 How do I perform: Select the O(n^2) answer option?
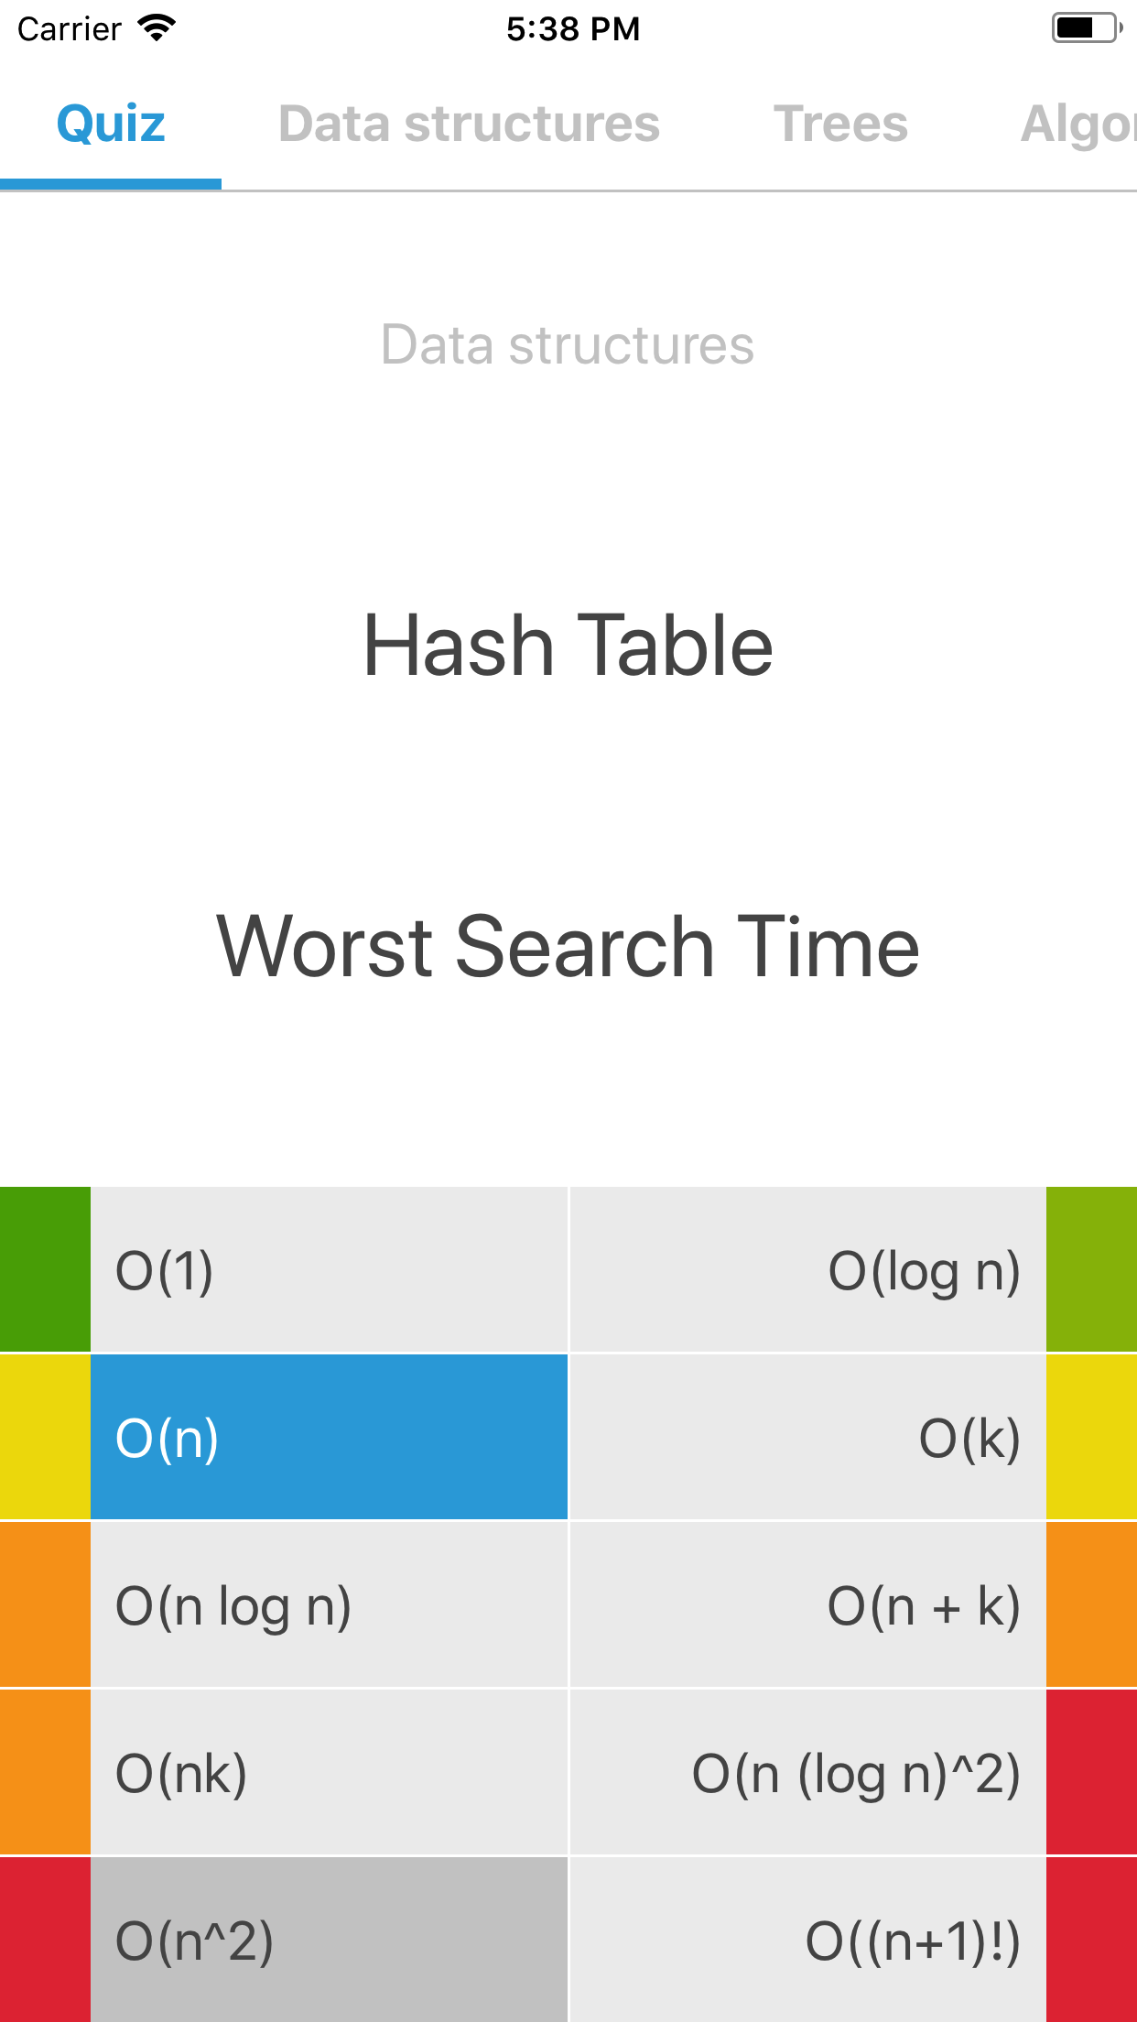click(329, 1940)
